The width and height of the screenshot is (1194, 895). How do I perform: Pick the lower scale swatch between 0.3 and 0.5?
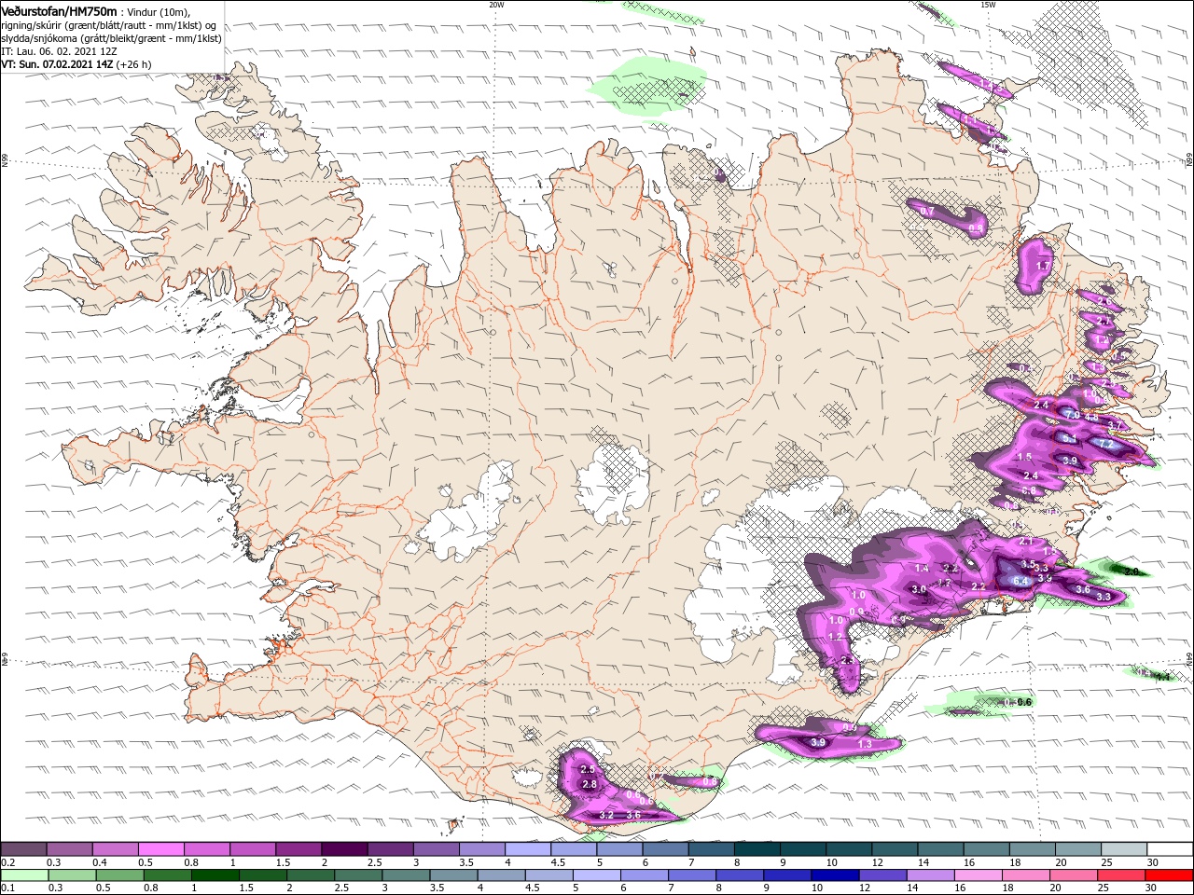[x=72, y=874]
